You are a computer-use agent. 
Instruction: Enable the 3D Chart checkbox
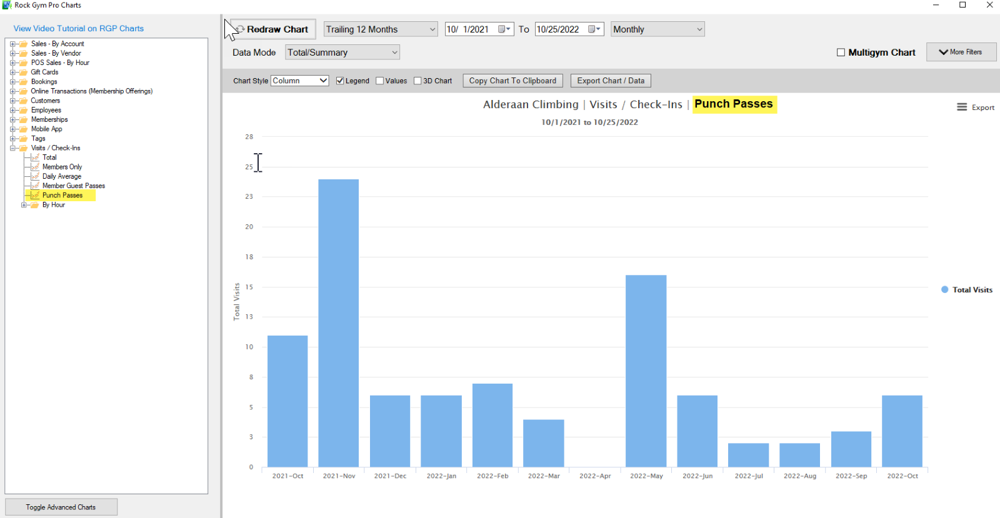[417, 81]
